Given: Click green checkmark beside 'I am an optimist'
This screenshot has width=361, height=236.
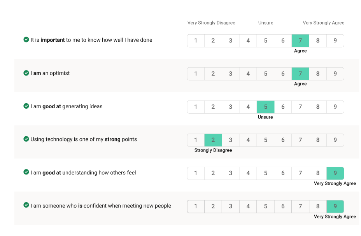Looking at the screenshot, I should (x=26, y=73).
